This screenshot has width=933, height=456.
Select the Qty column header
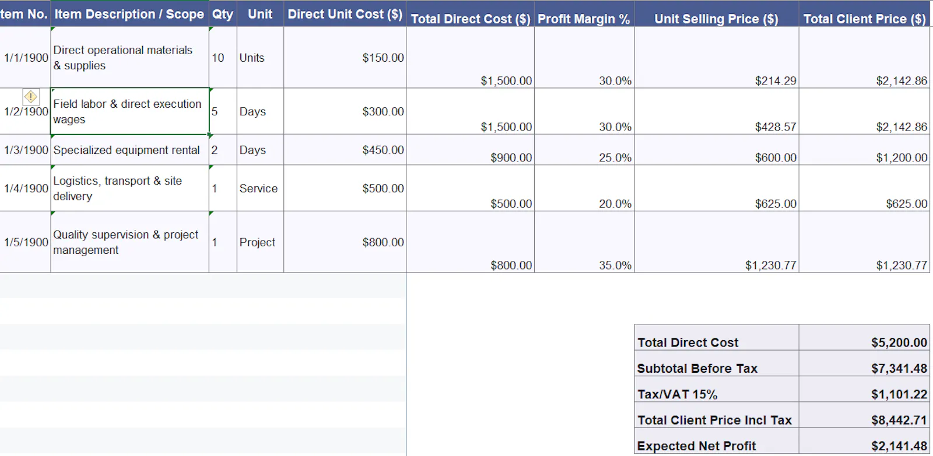click(x=223, y=14)
